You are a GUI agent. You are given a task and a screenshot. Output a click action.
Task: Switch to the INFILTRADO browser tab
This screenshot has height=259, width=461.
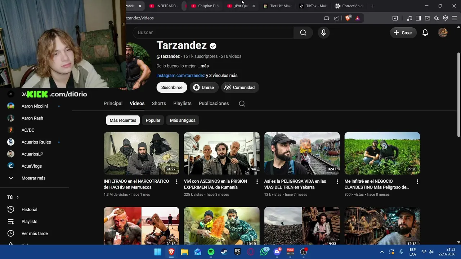coord(163,6)
